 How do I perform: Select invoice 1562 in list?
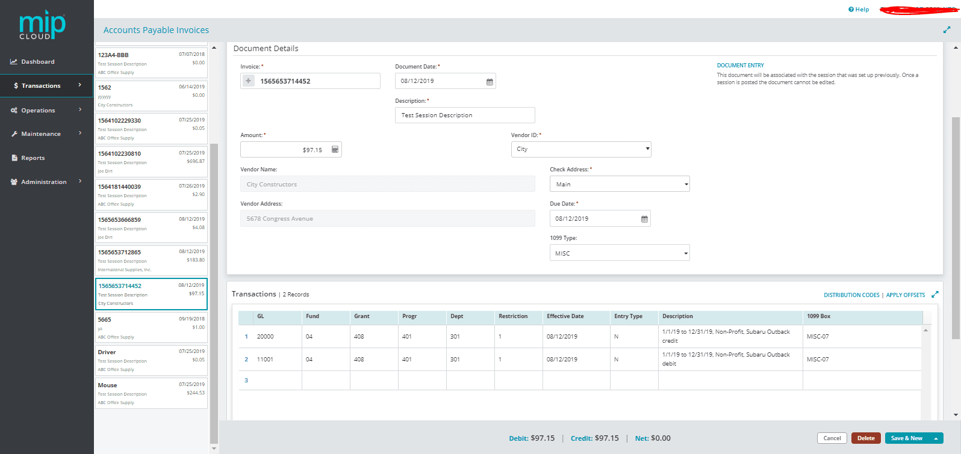coord(151,96)
